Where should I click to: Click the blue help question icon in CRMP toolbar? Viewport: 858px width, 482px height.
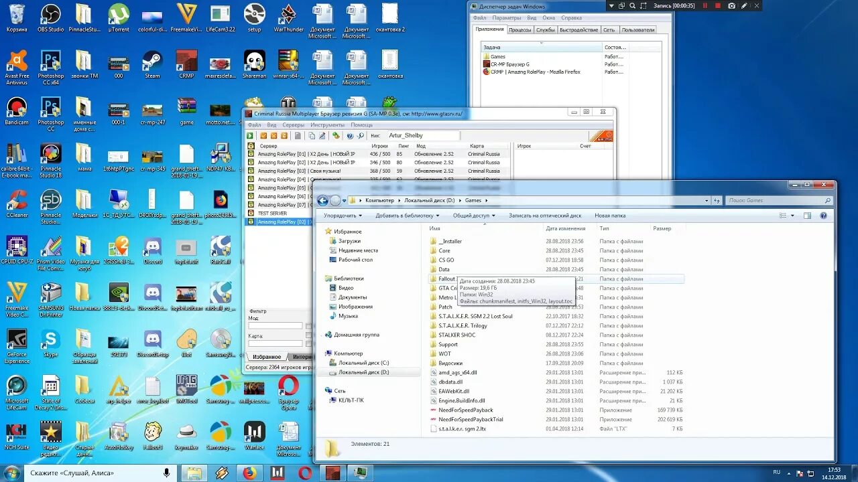350,135
